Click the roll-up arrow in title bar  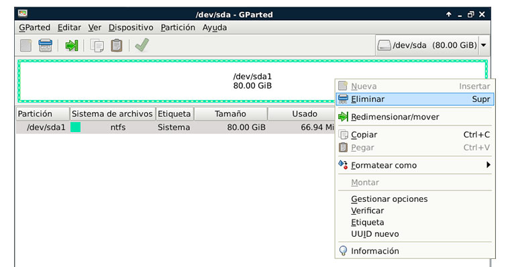pyautogui.click(x=449, y=14)
